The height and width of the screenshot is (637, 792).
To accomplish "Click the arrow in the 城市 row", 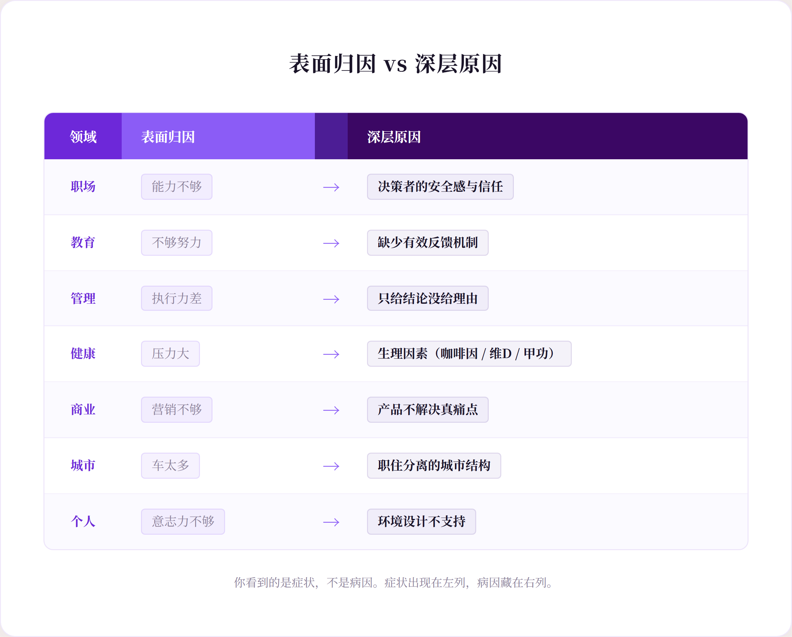I will coord(331,466).
